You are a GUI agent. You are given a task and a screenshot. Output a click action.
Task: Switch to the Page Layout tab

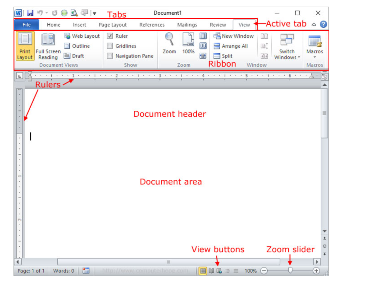click(113, 25)
